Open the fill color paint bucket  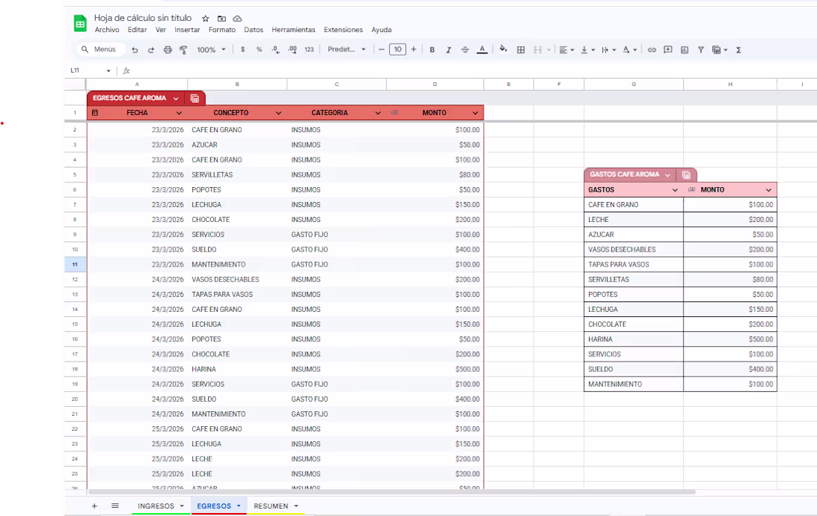[502, 49]
